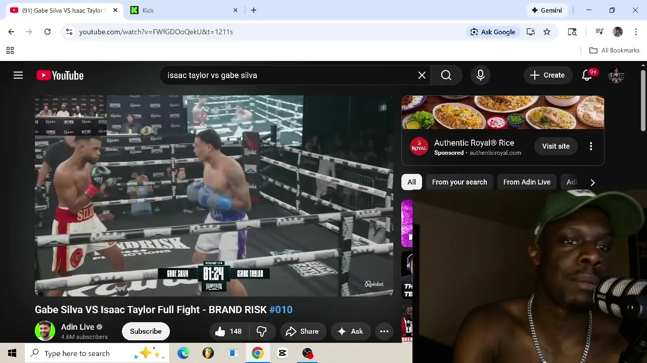Open more actions under the video
Image resolution: width=647 pixels, height=363 pixels.
pos(384,331)
